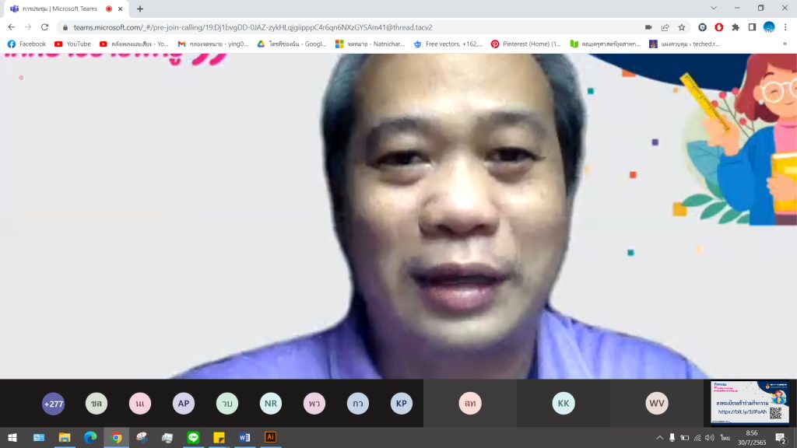Open Microsoft Word from taskbar
797x448 pixels.
tap(244, 437)
